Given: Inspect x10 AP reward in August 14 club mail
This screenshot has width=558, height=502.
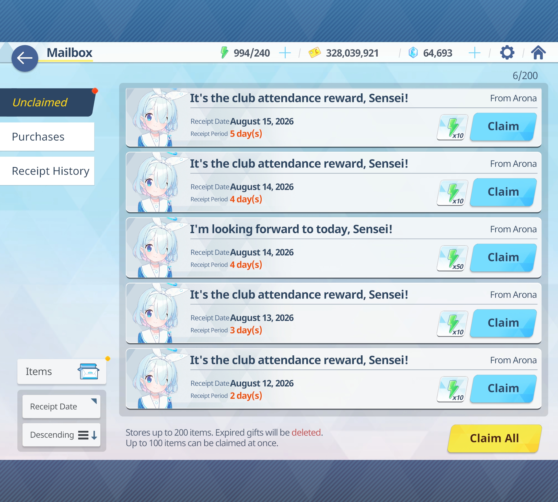Looking at the screenshot, I should click(452, 193).
